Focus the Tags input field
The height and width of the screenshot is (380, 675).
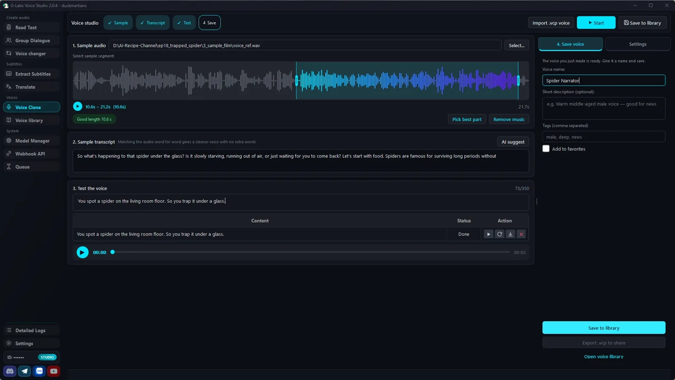(604, 137)
